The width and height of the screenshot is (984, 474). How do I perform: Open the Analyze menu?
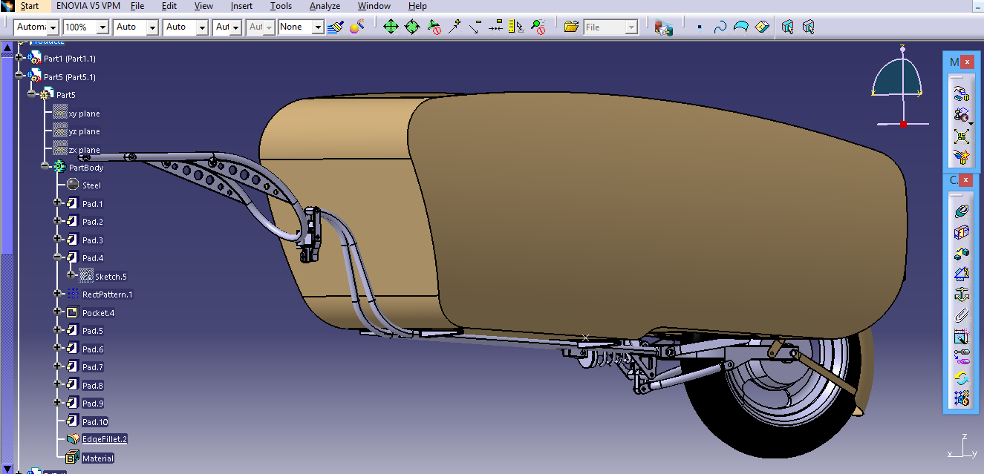point(325,6)
